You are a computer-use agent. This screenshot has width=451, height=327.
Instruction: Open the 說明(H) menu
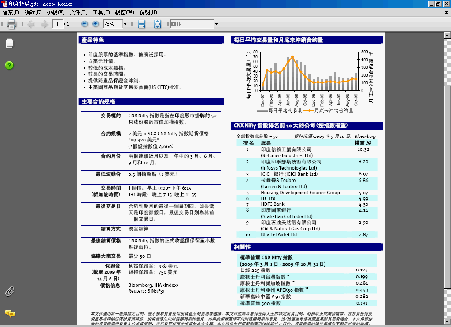pyautogui.click(x=148, y=12)
